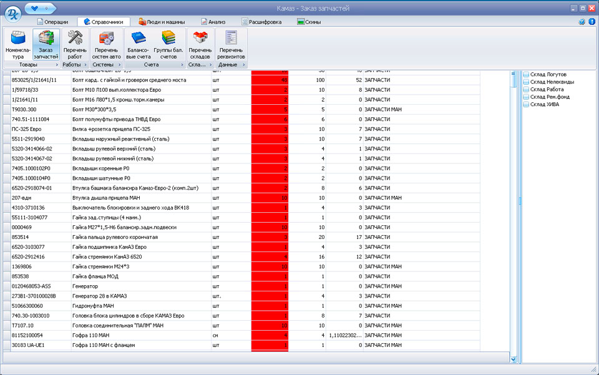Select cell 'Болт М10 Л100 вып.коллектора Евро'
599x375 pixels.
coord(141,90)
